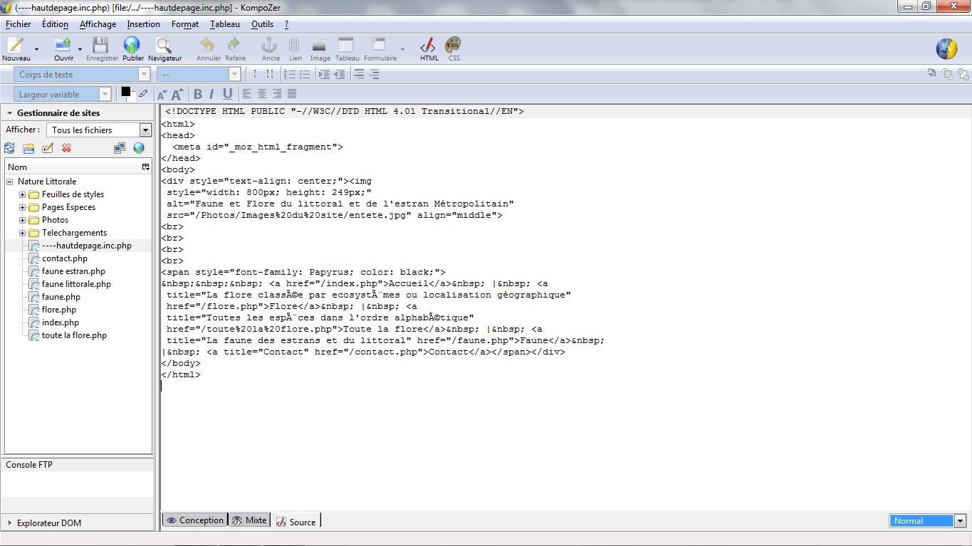Click the Enregistrer floppy disk icon

coord(101,46)
